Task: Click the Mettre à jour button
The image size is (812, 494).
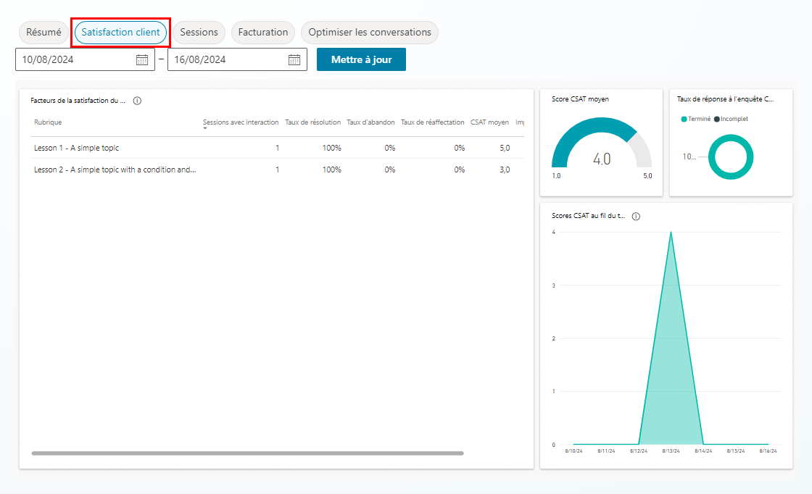Action: 362,59
